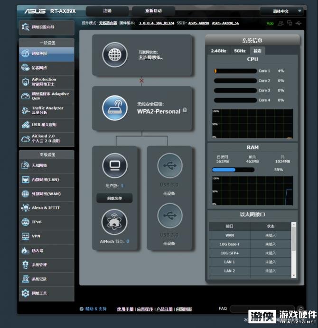Open the language dropdown 简体中文
The width and height of the screenshot is (318, 328).
click(282, 11)
